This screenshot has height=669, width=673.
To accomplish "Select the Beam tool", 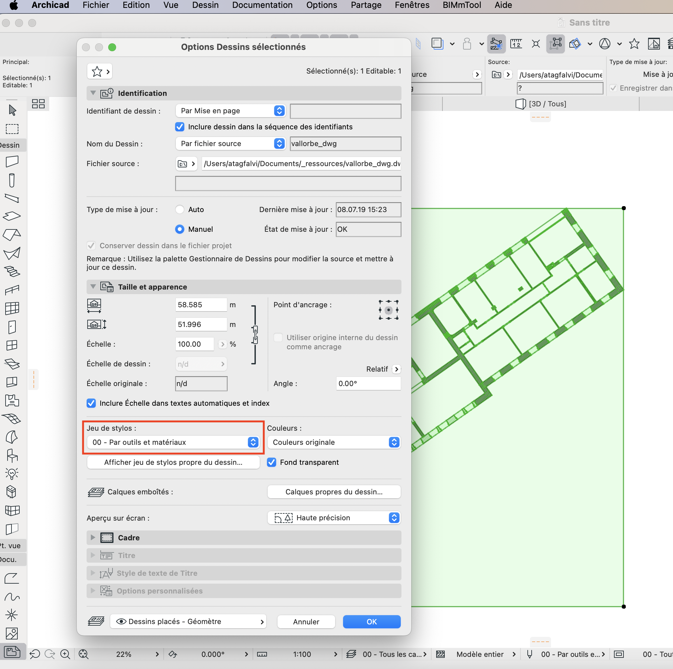I will (12, 198).
